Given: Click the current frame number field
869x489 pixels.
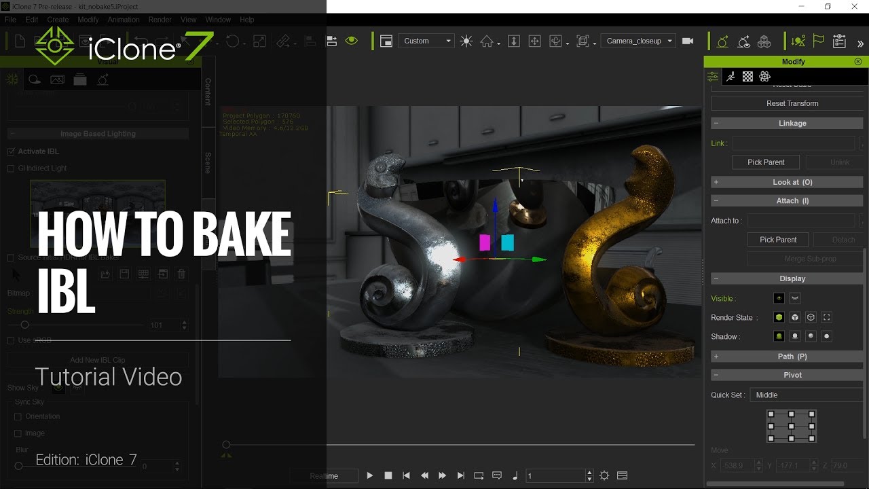Looking at the screenshot, I should (x=555, y=476).
